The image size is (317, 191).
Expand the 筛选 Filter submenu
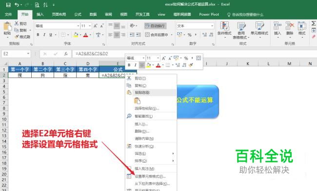pos(151,154)
